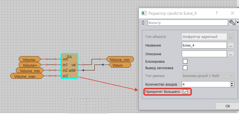Open the dropdown arrow next to the wrench
The height and width of the screenshot is (116, 239).
tap(237, 23)
